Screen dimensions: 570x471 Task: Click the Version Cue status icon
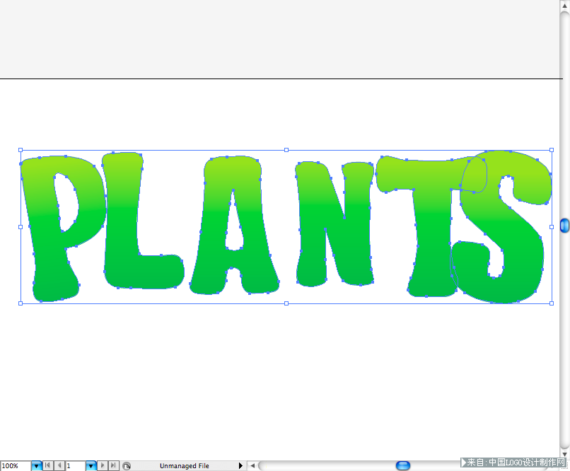pos(127,466)
